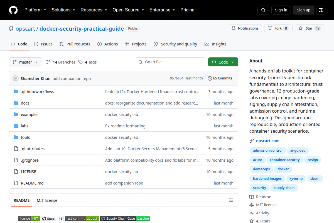Click the license MIT badge
This screenshot has height=223, width=334.
coord(29,219)
